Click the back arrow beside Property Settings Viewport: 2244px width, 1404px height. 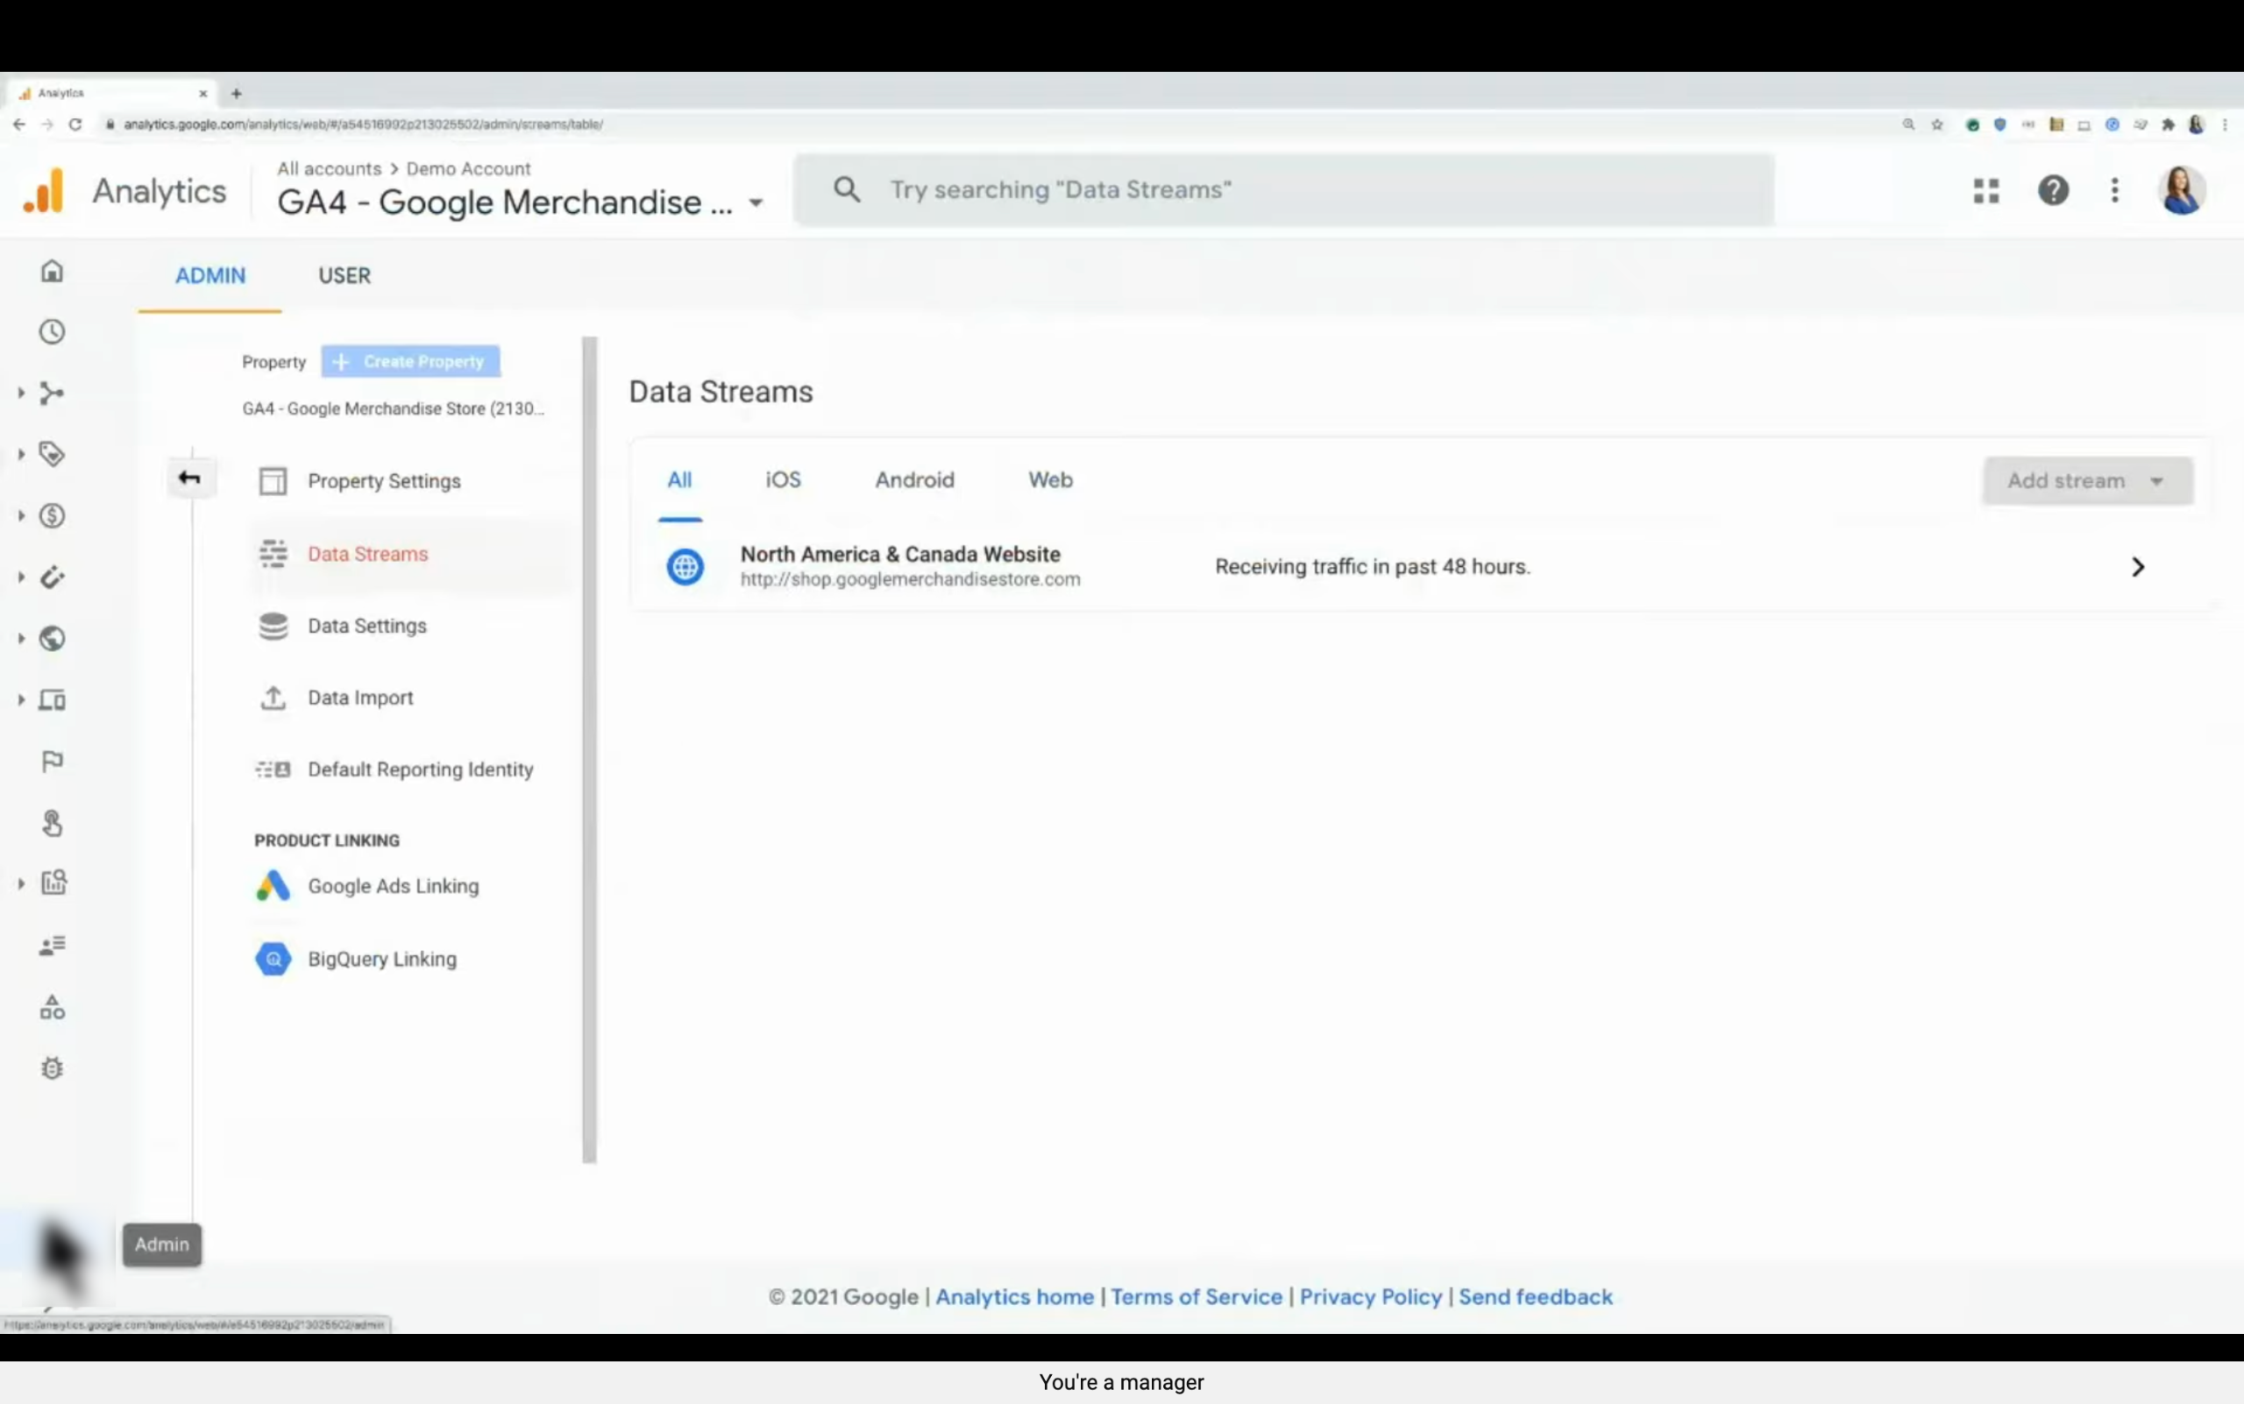click(x=189, y=479)
